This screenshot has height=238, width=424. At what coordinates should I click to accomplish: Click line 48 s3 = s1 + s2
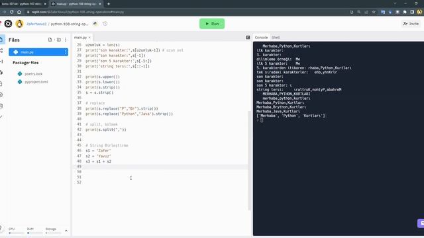(99, 161)
